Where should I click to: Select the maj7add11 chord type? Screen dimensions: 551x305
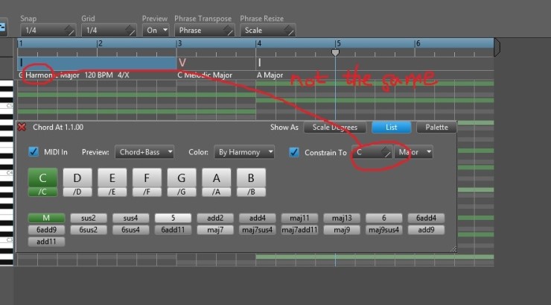(299, 230)
